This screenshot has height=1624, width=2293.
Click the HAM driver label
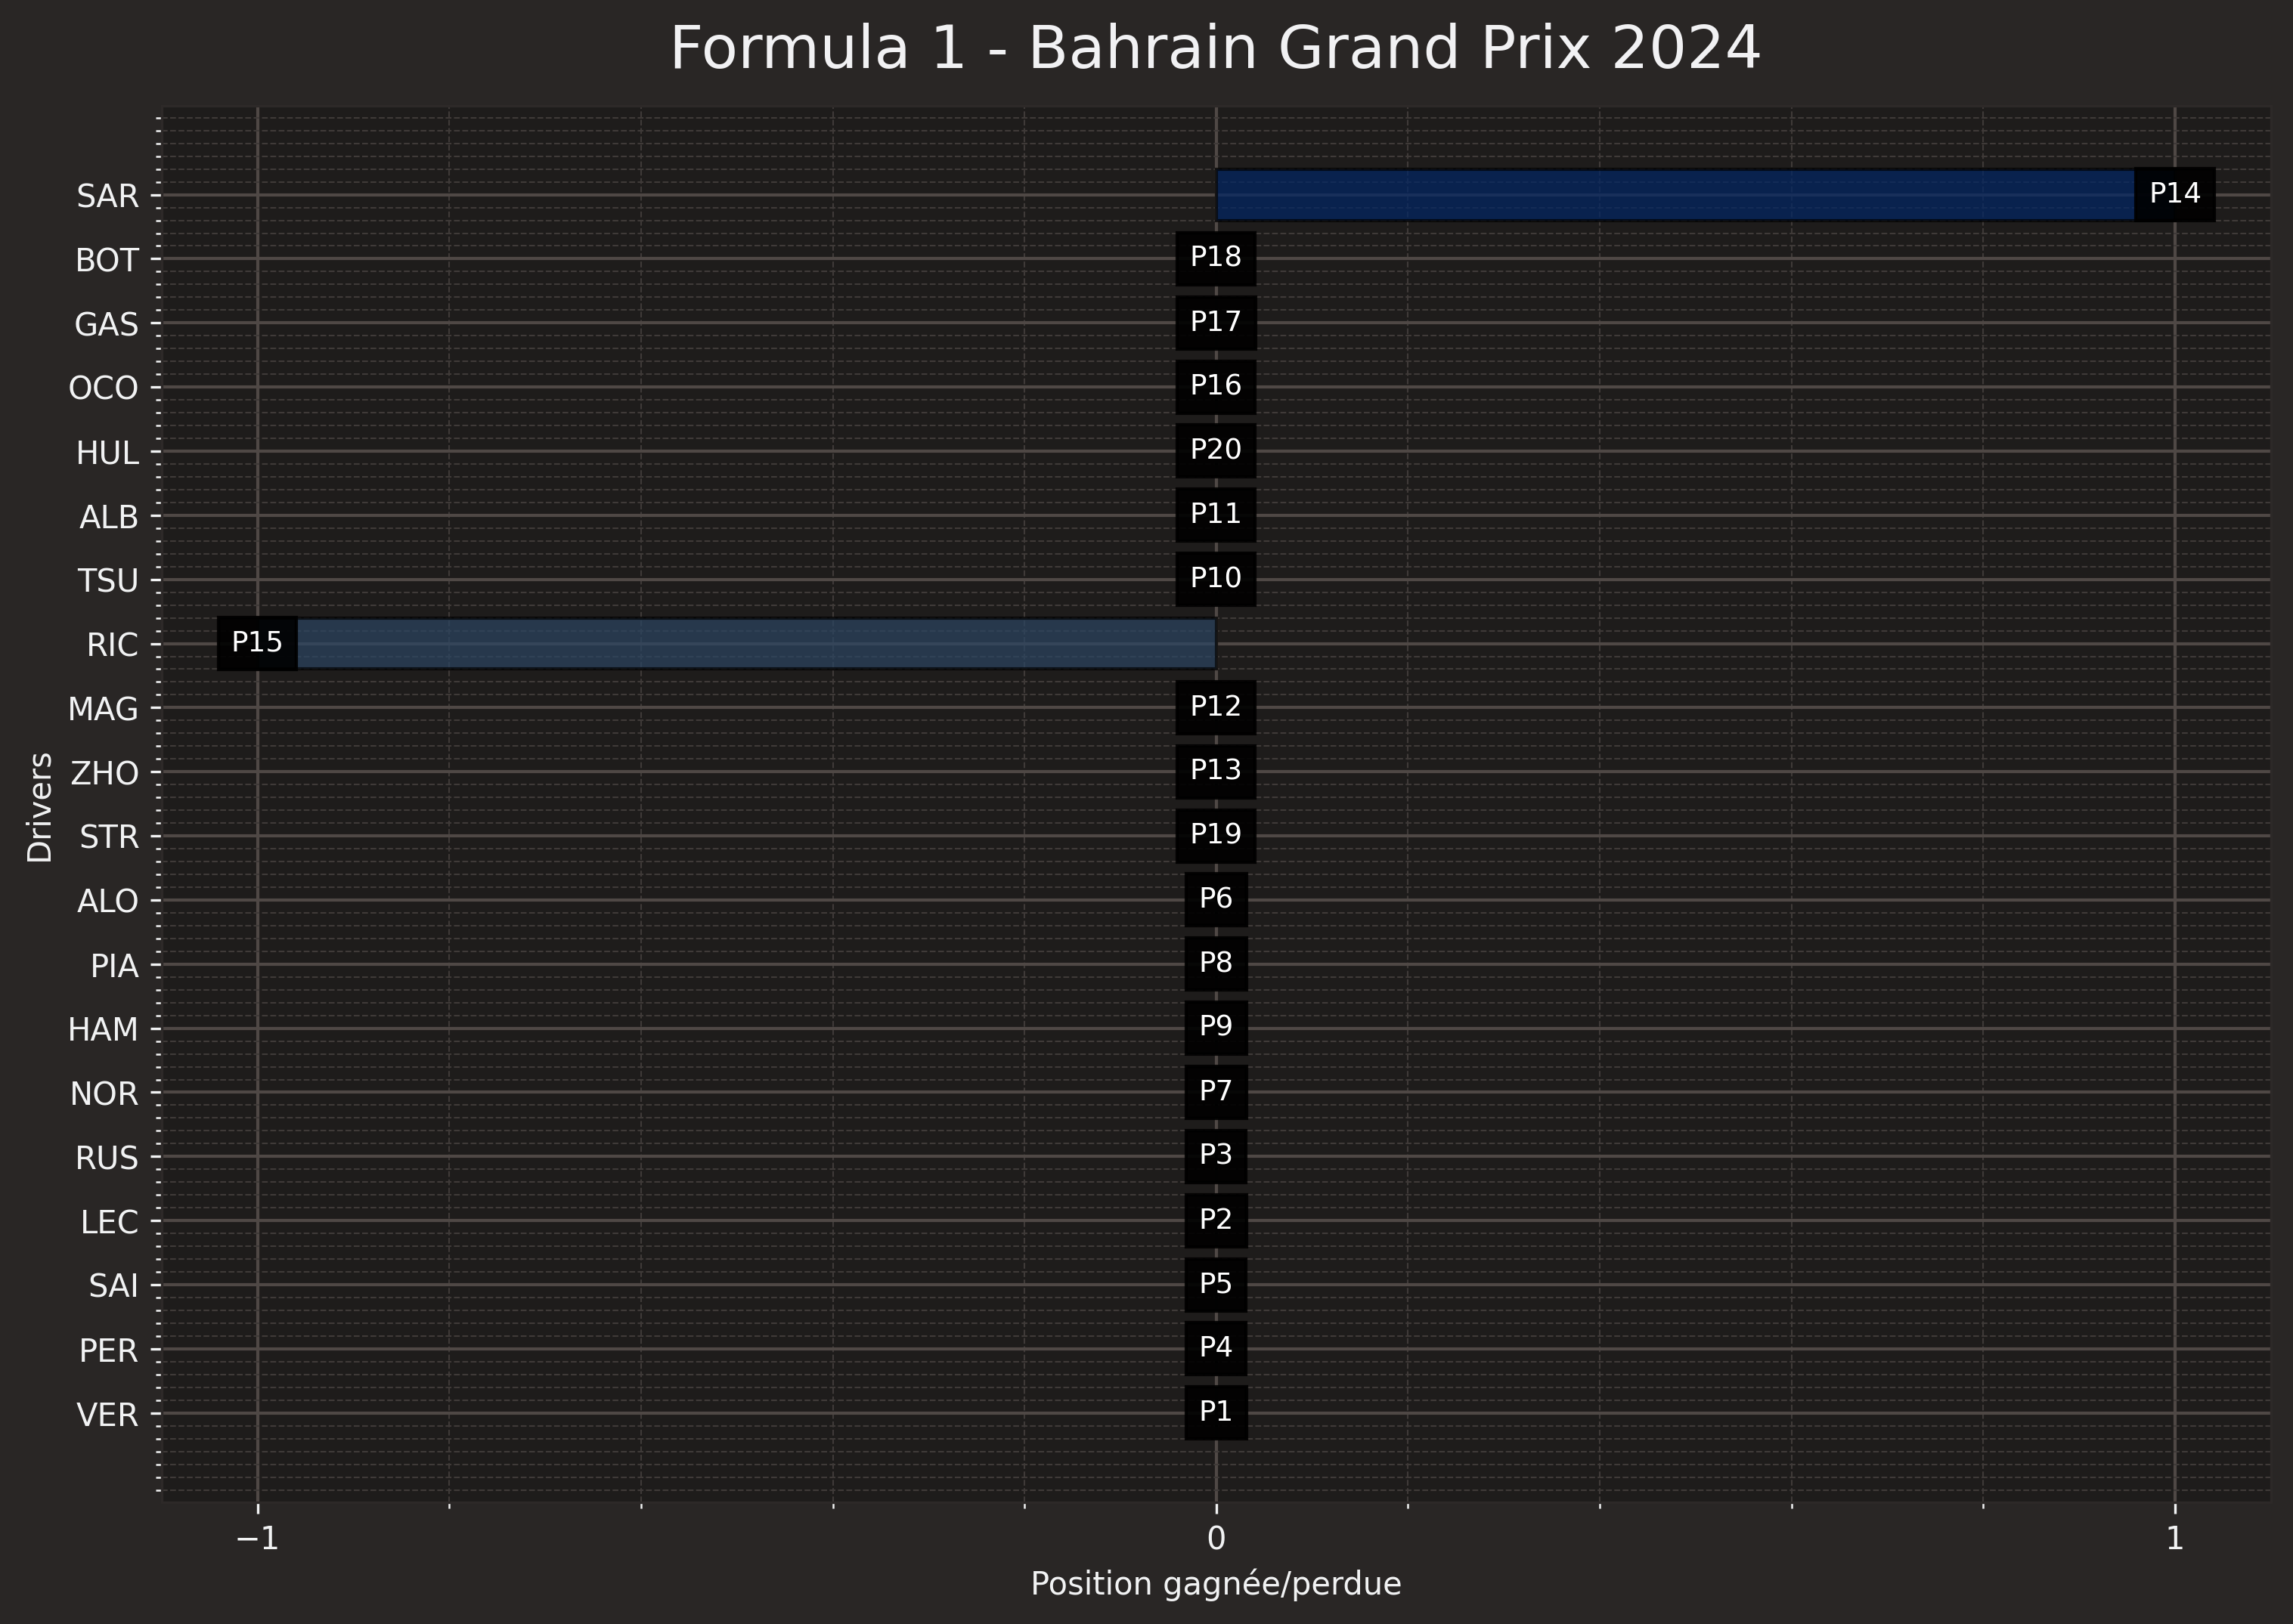103,1029
